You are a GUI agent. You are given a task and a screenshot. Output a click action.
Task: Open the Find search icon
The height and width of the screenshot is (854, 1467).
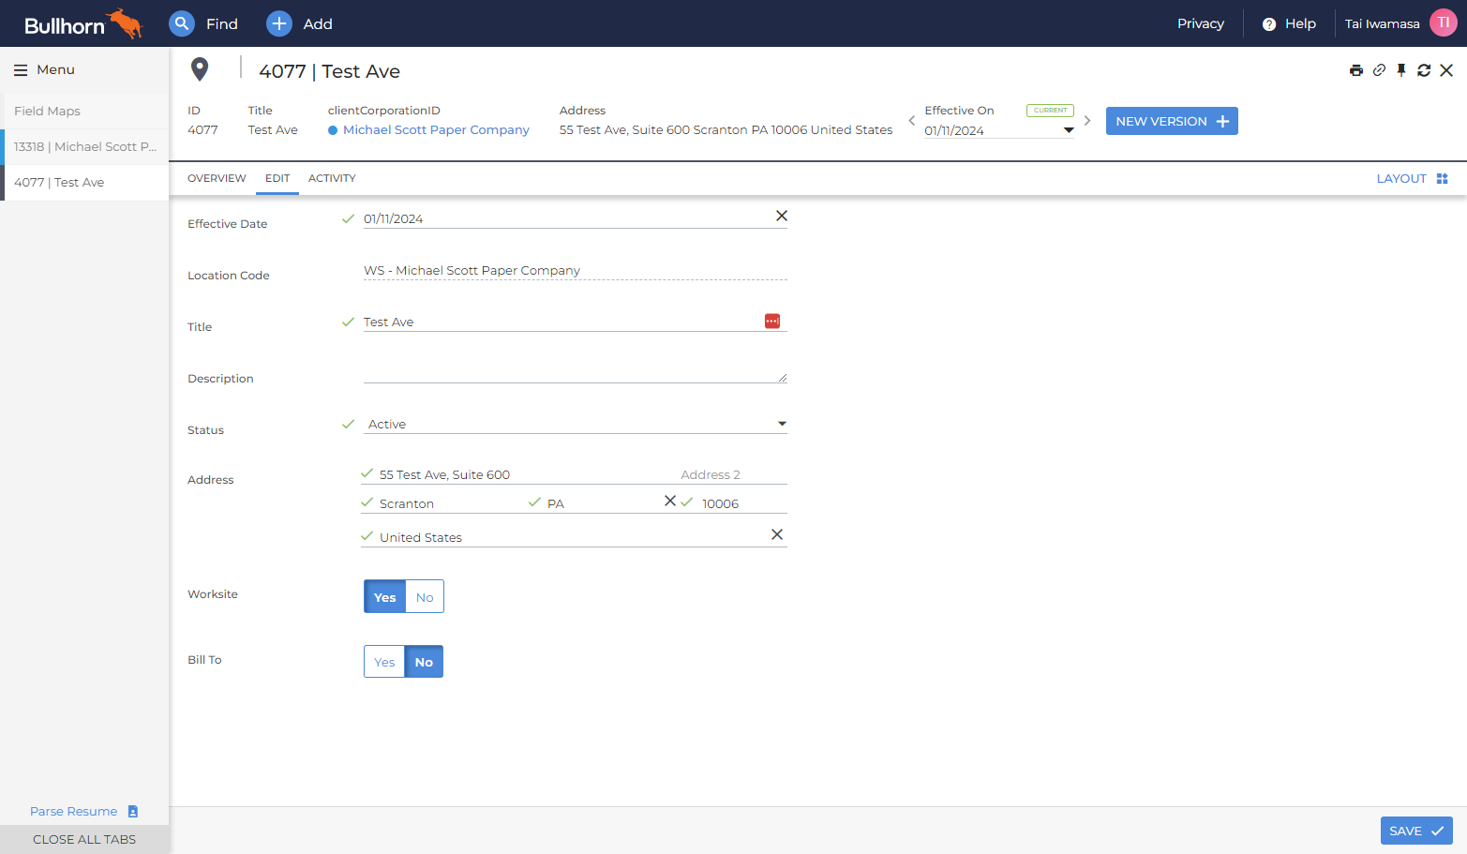[x=182, y=23]
